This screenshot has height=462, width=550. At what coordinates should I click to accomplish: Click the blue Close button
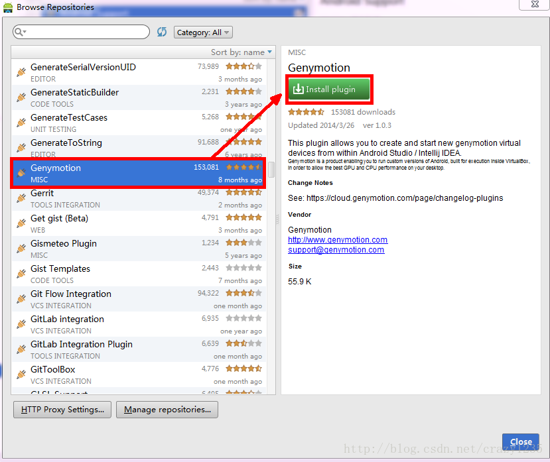pos(521,441)
